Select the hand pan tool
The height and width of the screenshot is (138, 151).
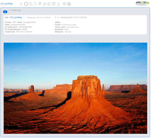[40, 4]
